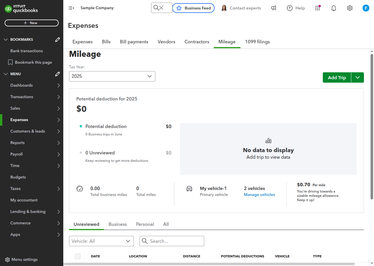
Task: Open the Bill payments tab
Action: click(x=134, y=42)
